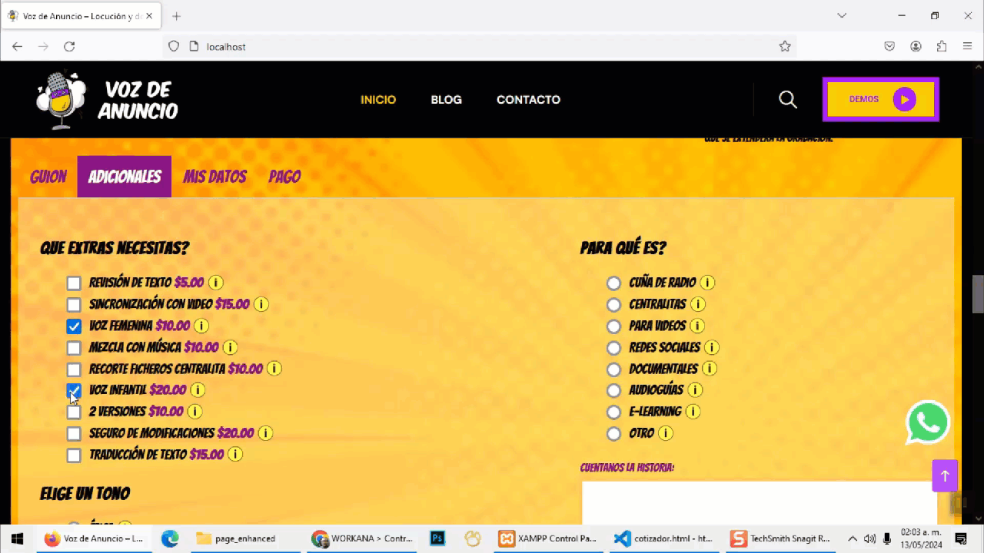Open info icon for Seguro de Modificaciones
984x553 pixels.
[265, 433]
